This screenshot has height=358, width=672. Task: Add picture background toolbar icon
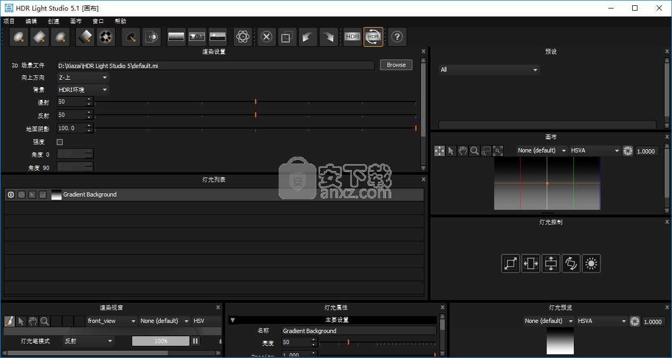pos(197,37)
